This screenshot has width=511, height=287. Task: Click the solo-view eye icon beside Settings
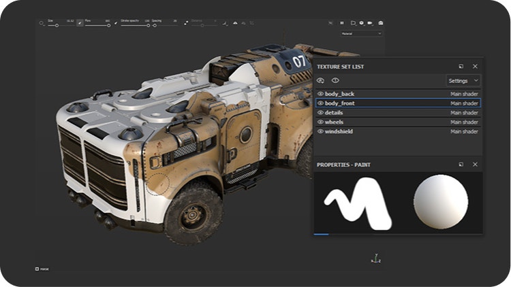(x=335, y=80)
